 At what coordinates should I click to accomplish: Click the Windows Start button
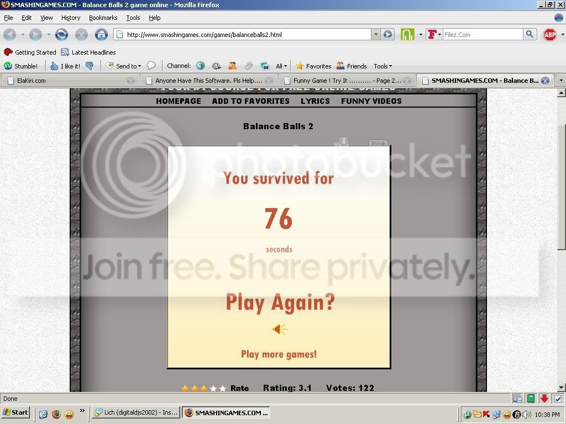click(15, 412)
